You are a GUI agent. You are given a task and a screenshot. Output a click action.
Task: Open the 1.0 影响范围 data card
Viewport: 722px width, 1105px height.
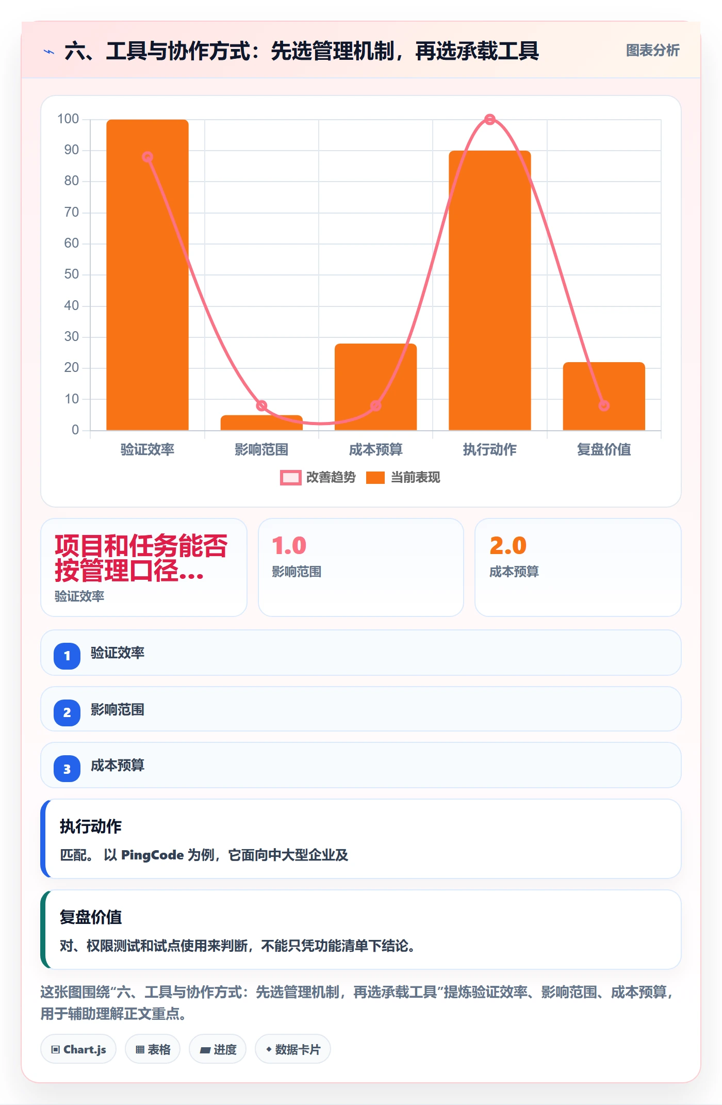tap(361, 567)
